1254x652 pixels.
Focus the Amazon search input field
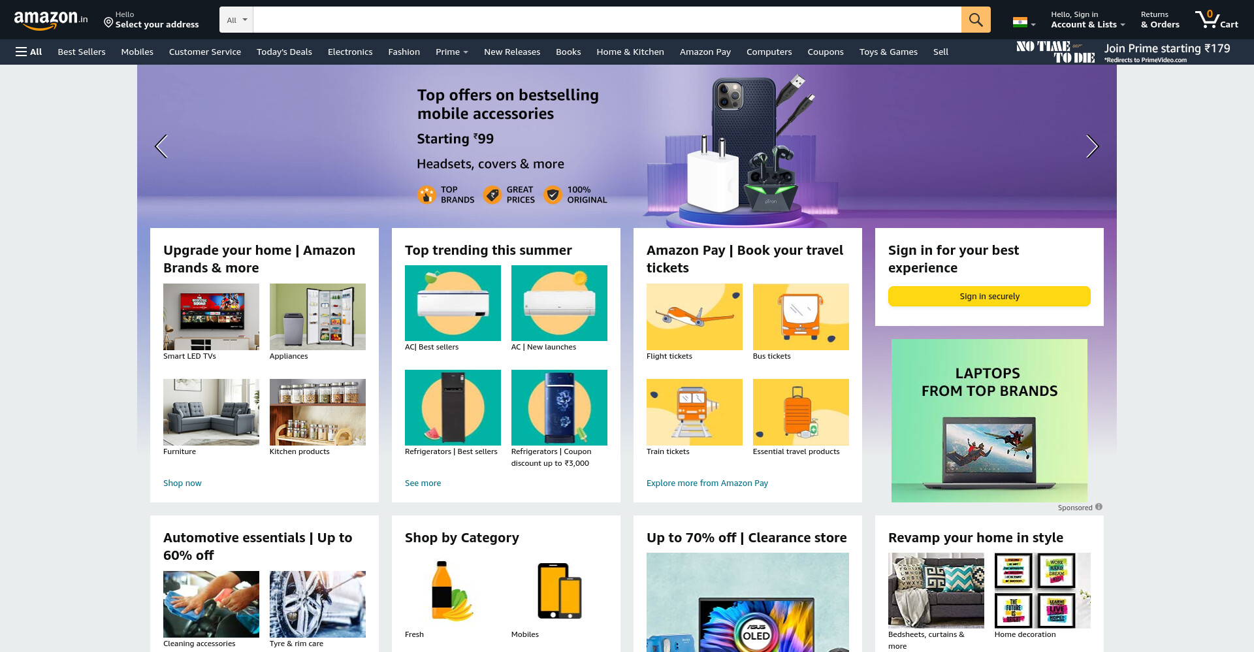pos(607,20)
